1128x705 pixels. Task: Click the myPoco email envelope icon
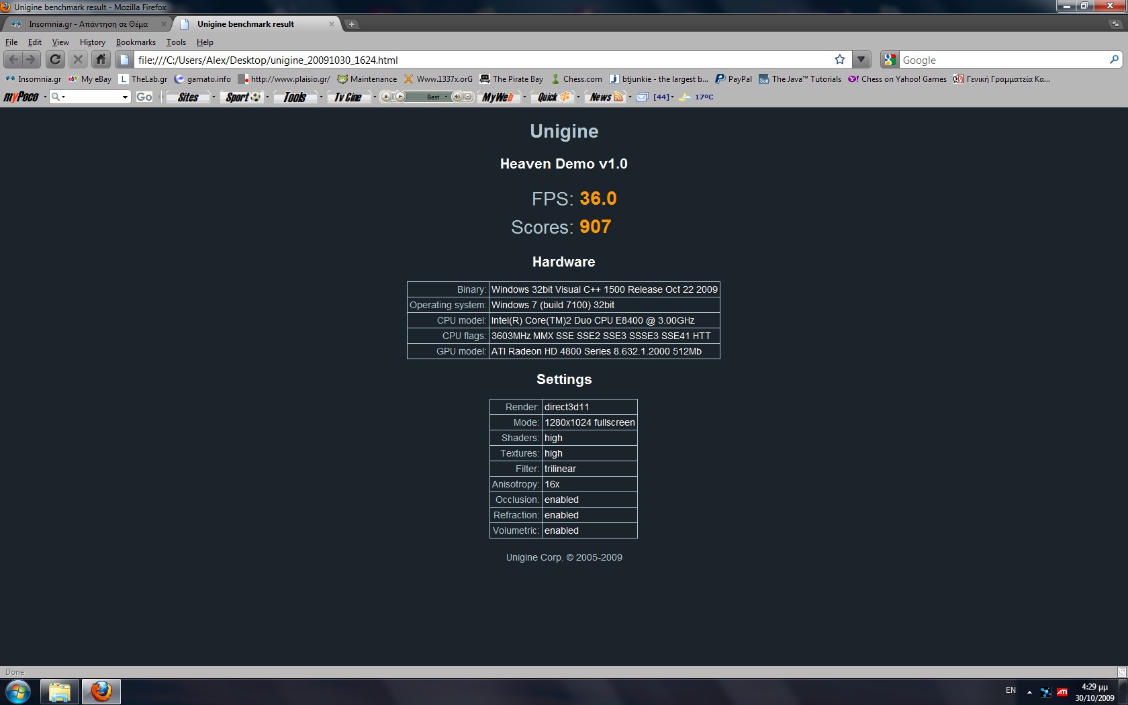coord(642,97)
